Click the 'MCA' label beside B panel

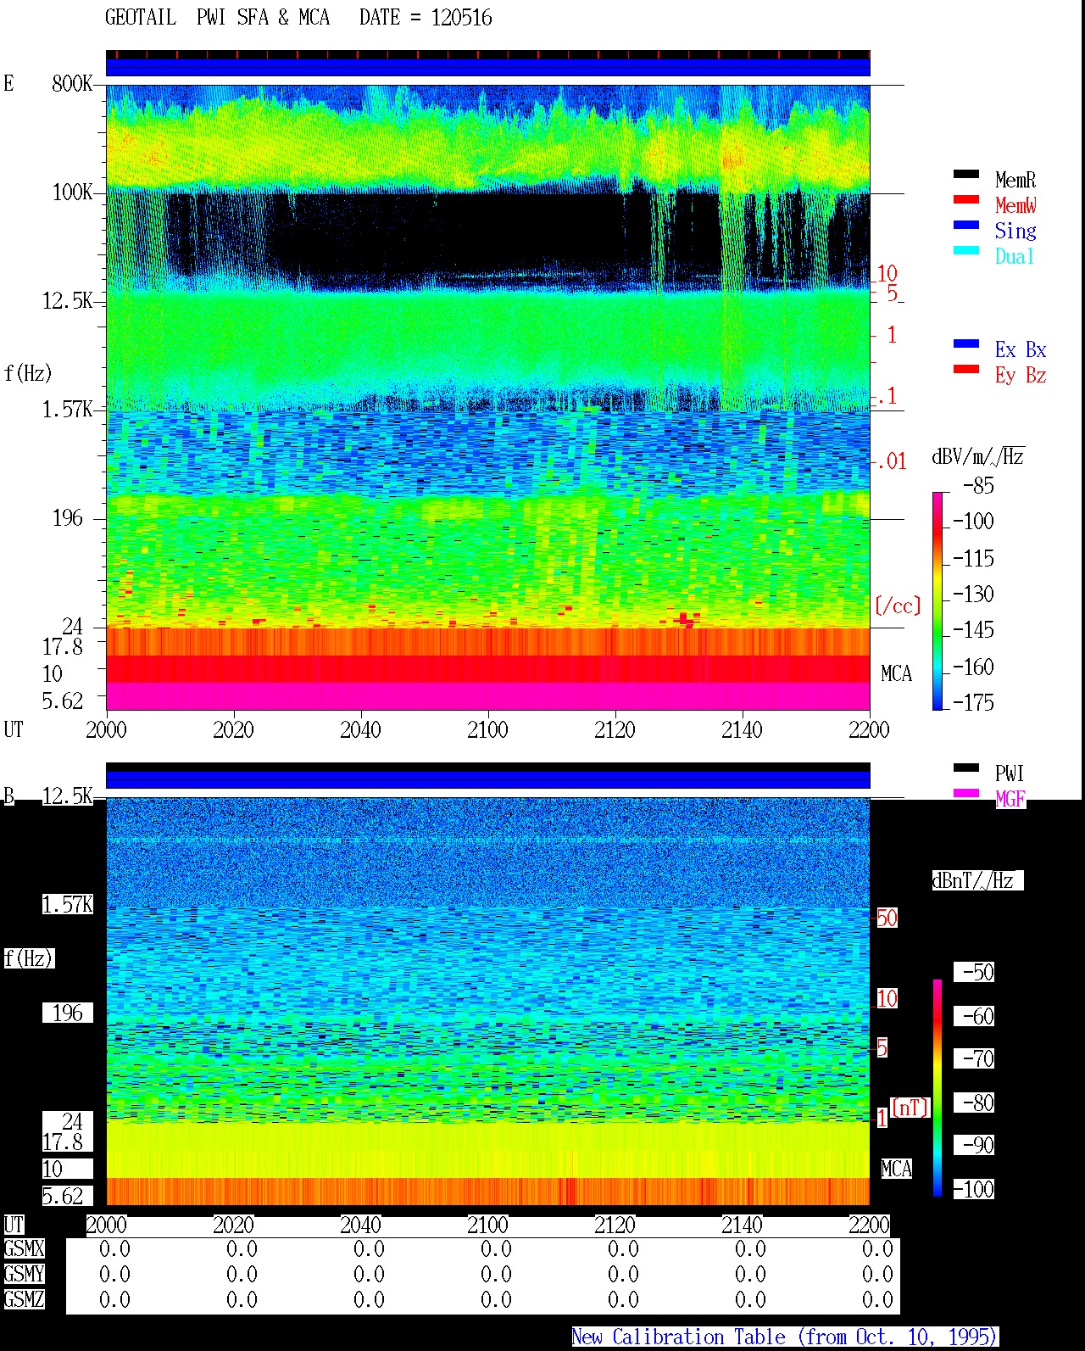coord(896,1169)
